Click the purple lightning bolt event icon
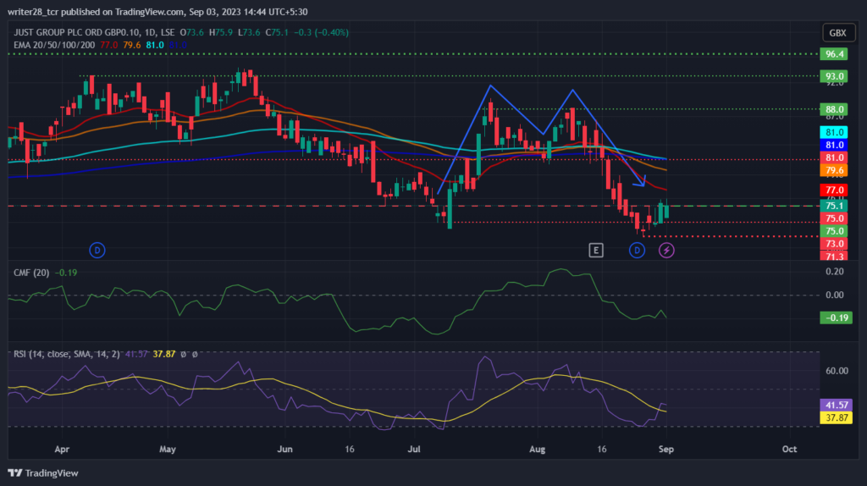The height and width of the screenshot is (486, 867). click(666, 251)
